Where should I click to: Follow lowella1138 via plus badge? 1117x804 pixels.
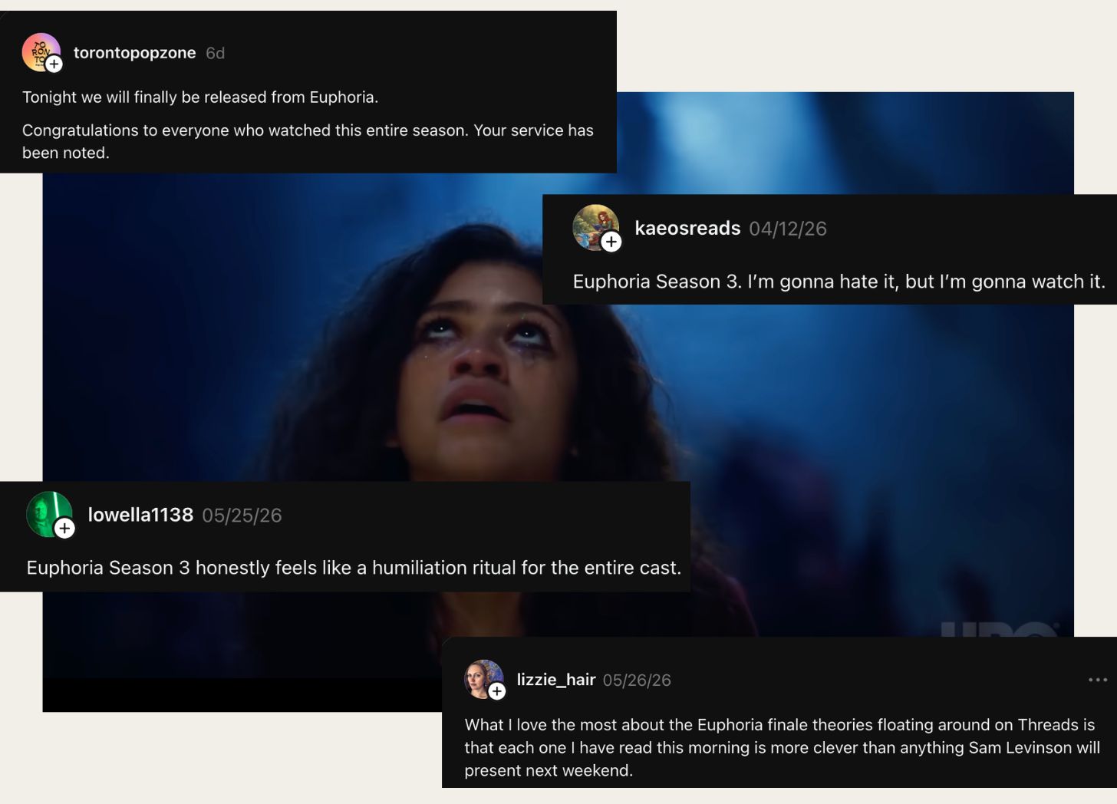[64, 529]
